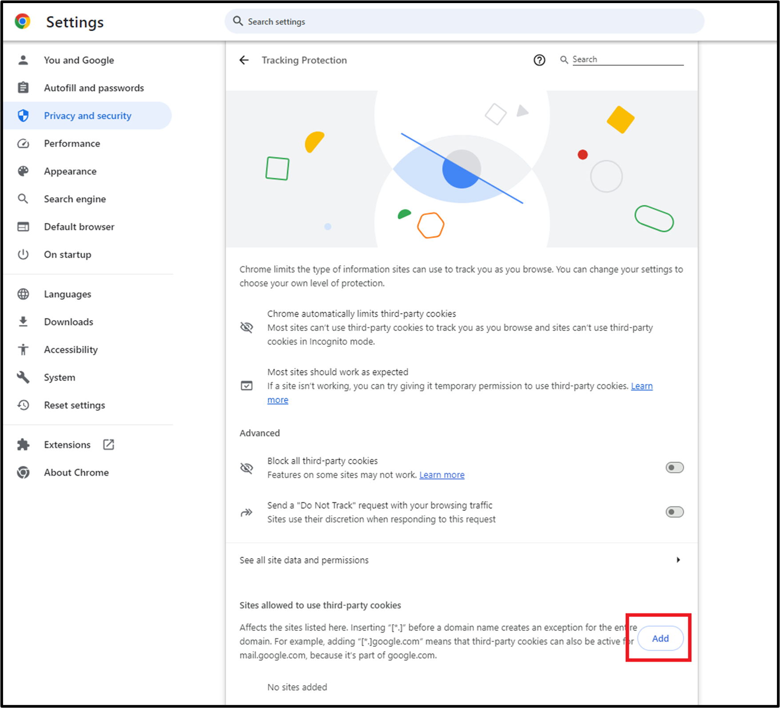Click the Chrome automatically limits third-party cookies text

(362, 314)
